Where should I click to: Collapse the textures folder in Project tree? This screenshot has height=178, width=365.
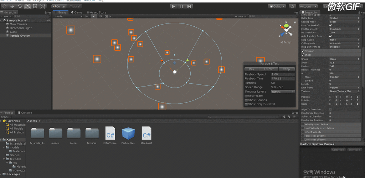[x=4, y=159]
